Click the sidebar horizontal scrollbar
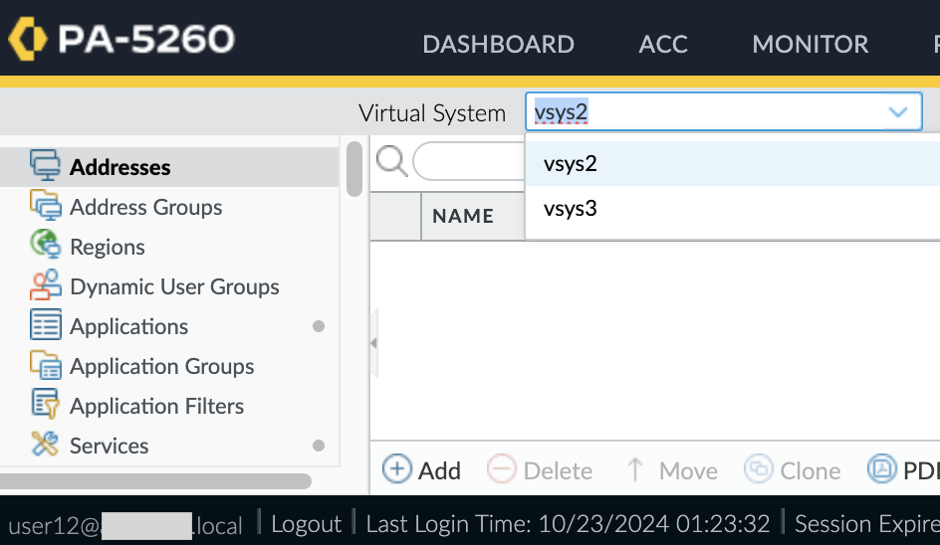 click(156, 481)
